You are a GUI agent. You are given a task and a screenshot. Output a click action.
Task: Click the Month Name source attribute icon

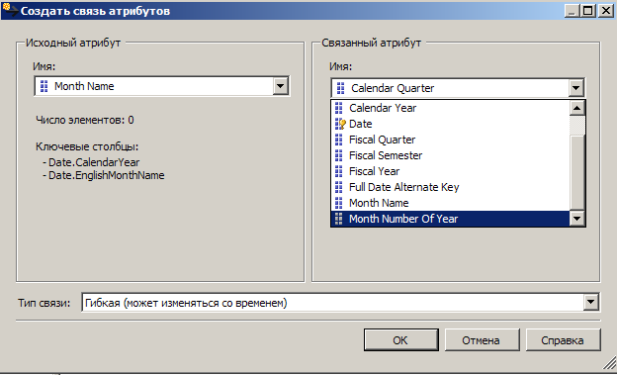44,86
